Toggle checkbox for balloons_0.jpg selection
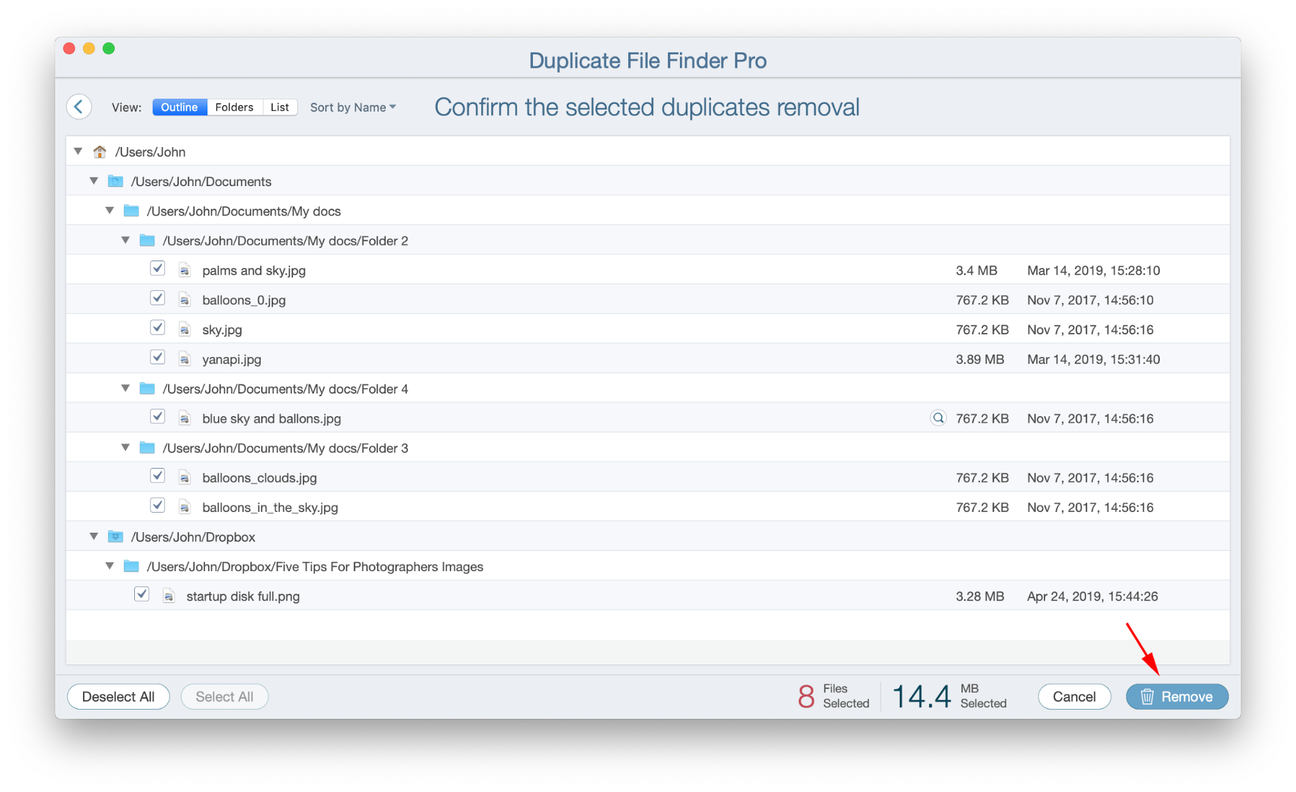 click(x=156, y=300)
